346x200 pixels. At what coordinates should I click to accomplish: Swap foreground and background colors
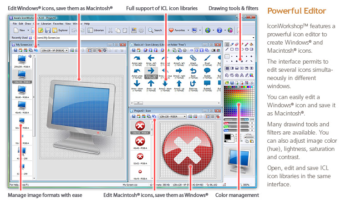point(233,135)
